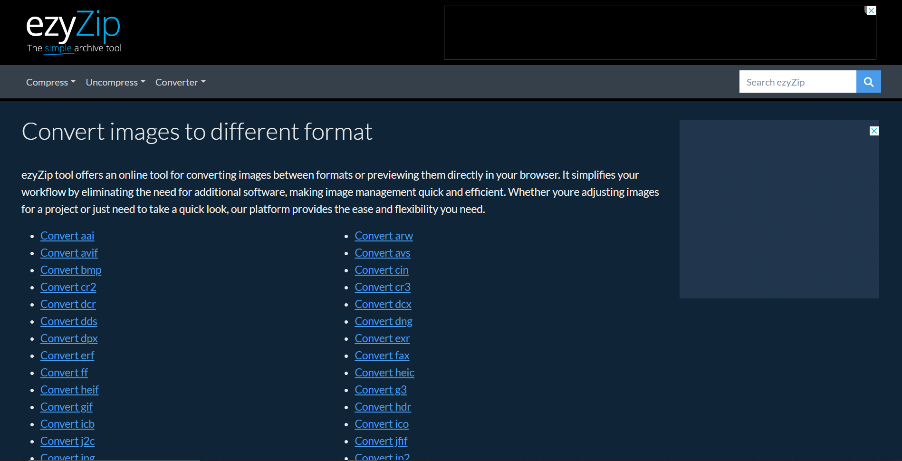Click the Convert gif link
The image size is (902, 461).
click(x=66, y=407)
